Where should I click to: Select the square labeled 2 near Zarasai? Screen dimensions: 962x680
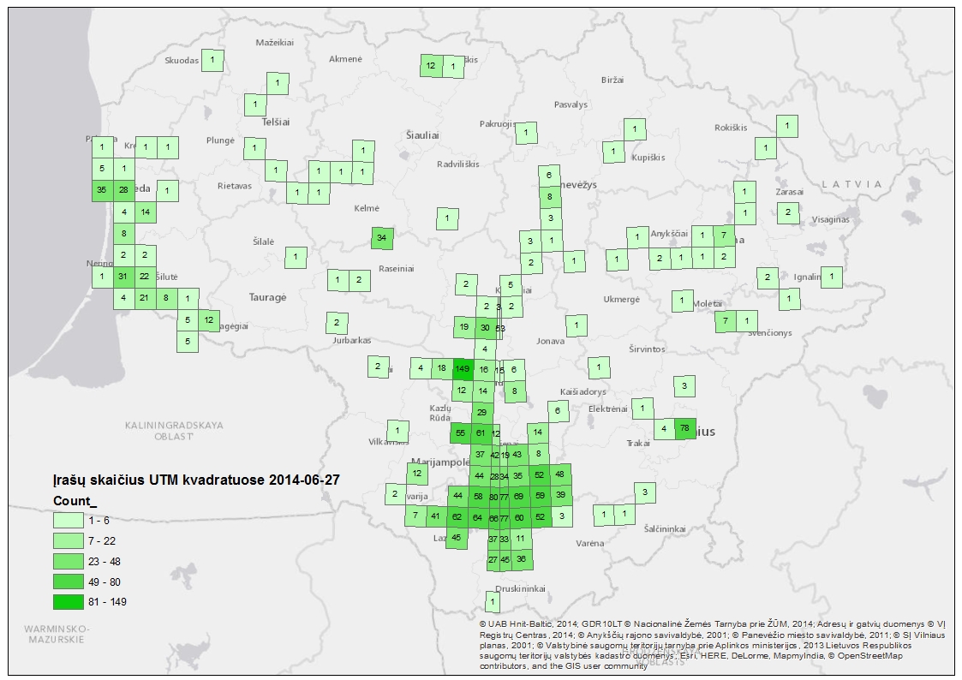[x=787, y=212]
